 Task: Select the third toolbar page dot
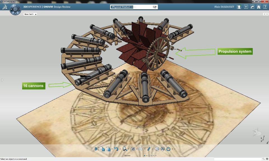(x=149, y=155)
